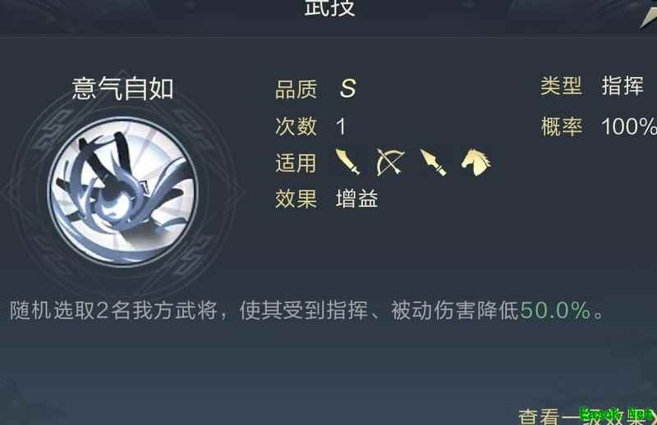657x425 pixels.
Task: Click the 增益 effect text
Action: [x=357, y=199]
